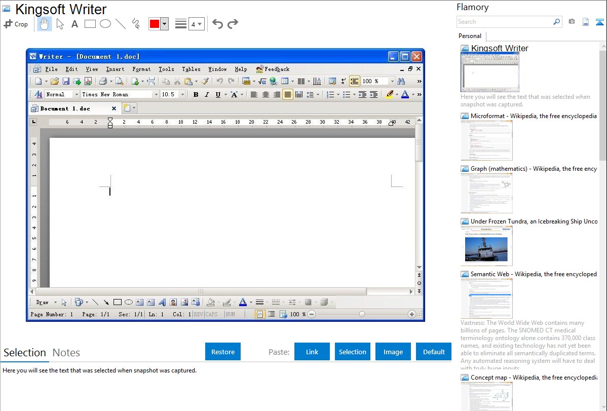Pick the rectangle shape tool
607x411 pixels.
[x=90, y=24]
